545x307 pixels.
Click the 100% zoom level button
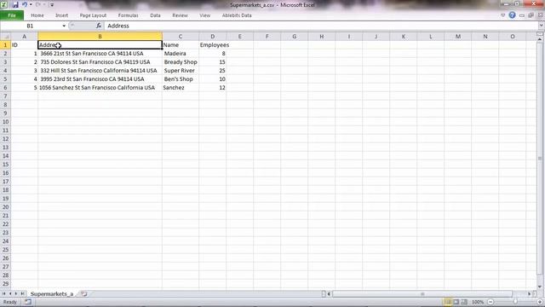[x=478, y=302]
